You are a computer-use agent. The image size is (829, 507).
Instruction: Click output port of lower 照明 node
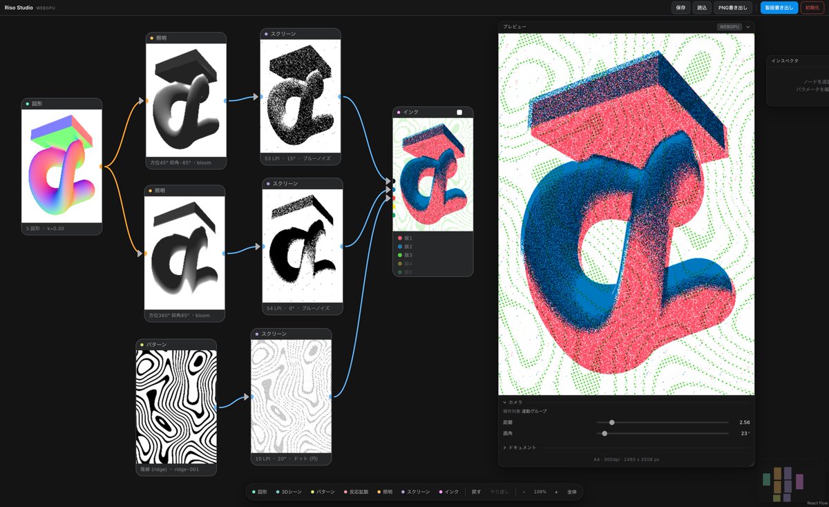(225, 254)
